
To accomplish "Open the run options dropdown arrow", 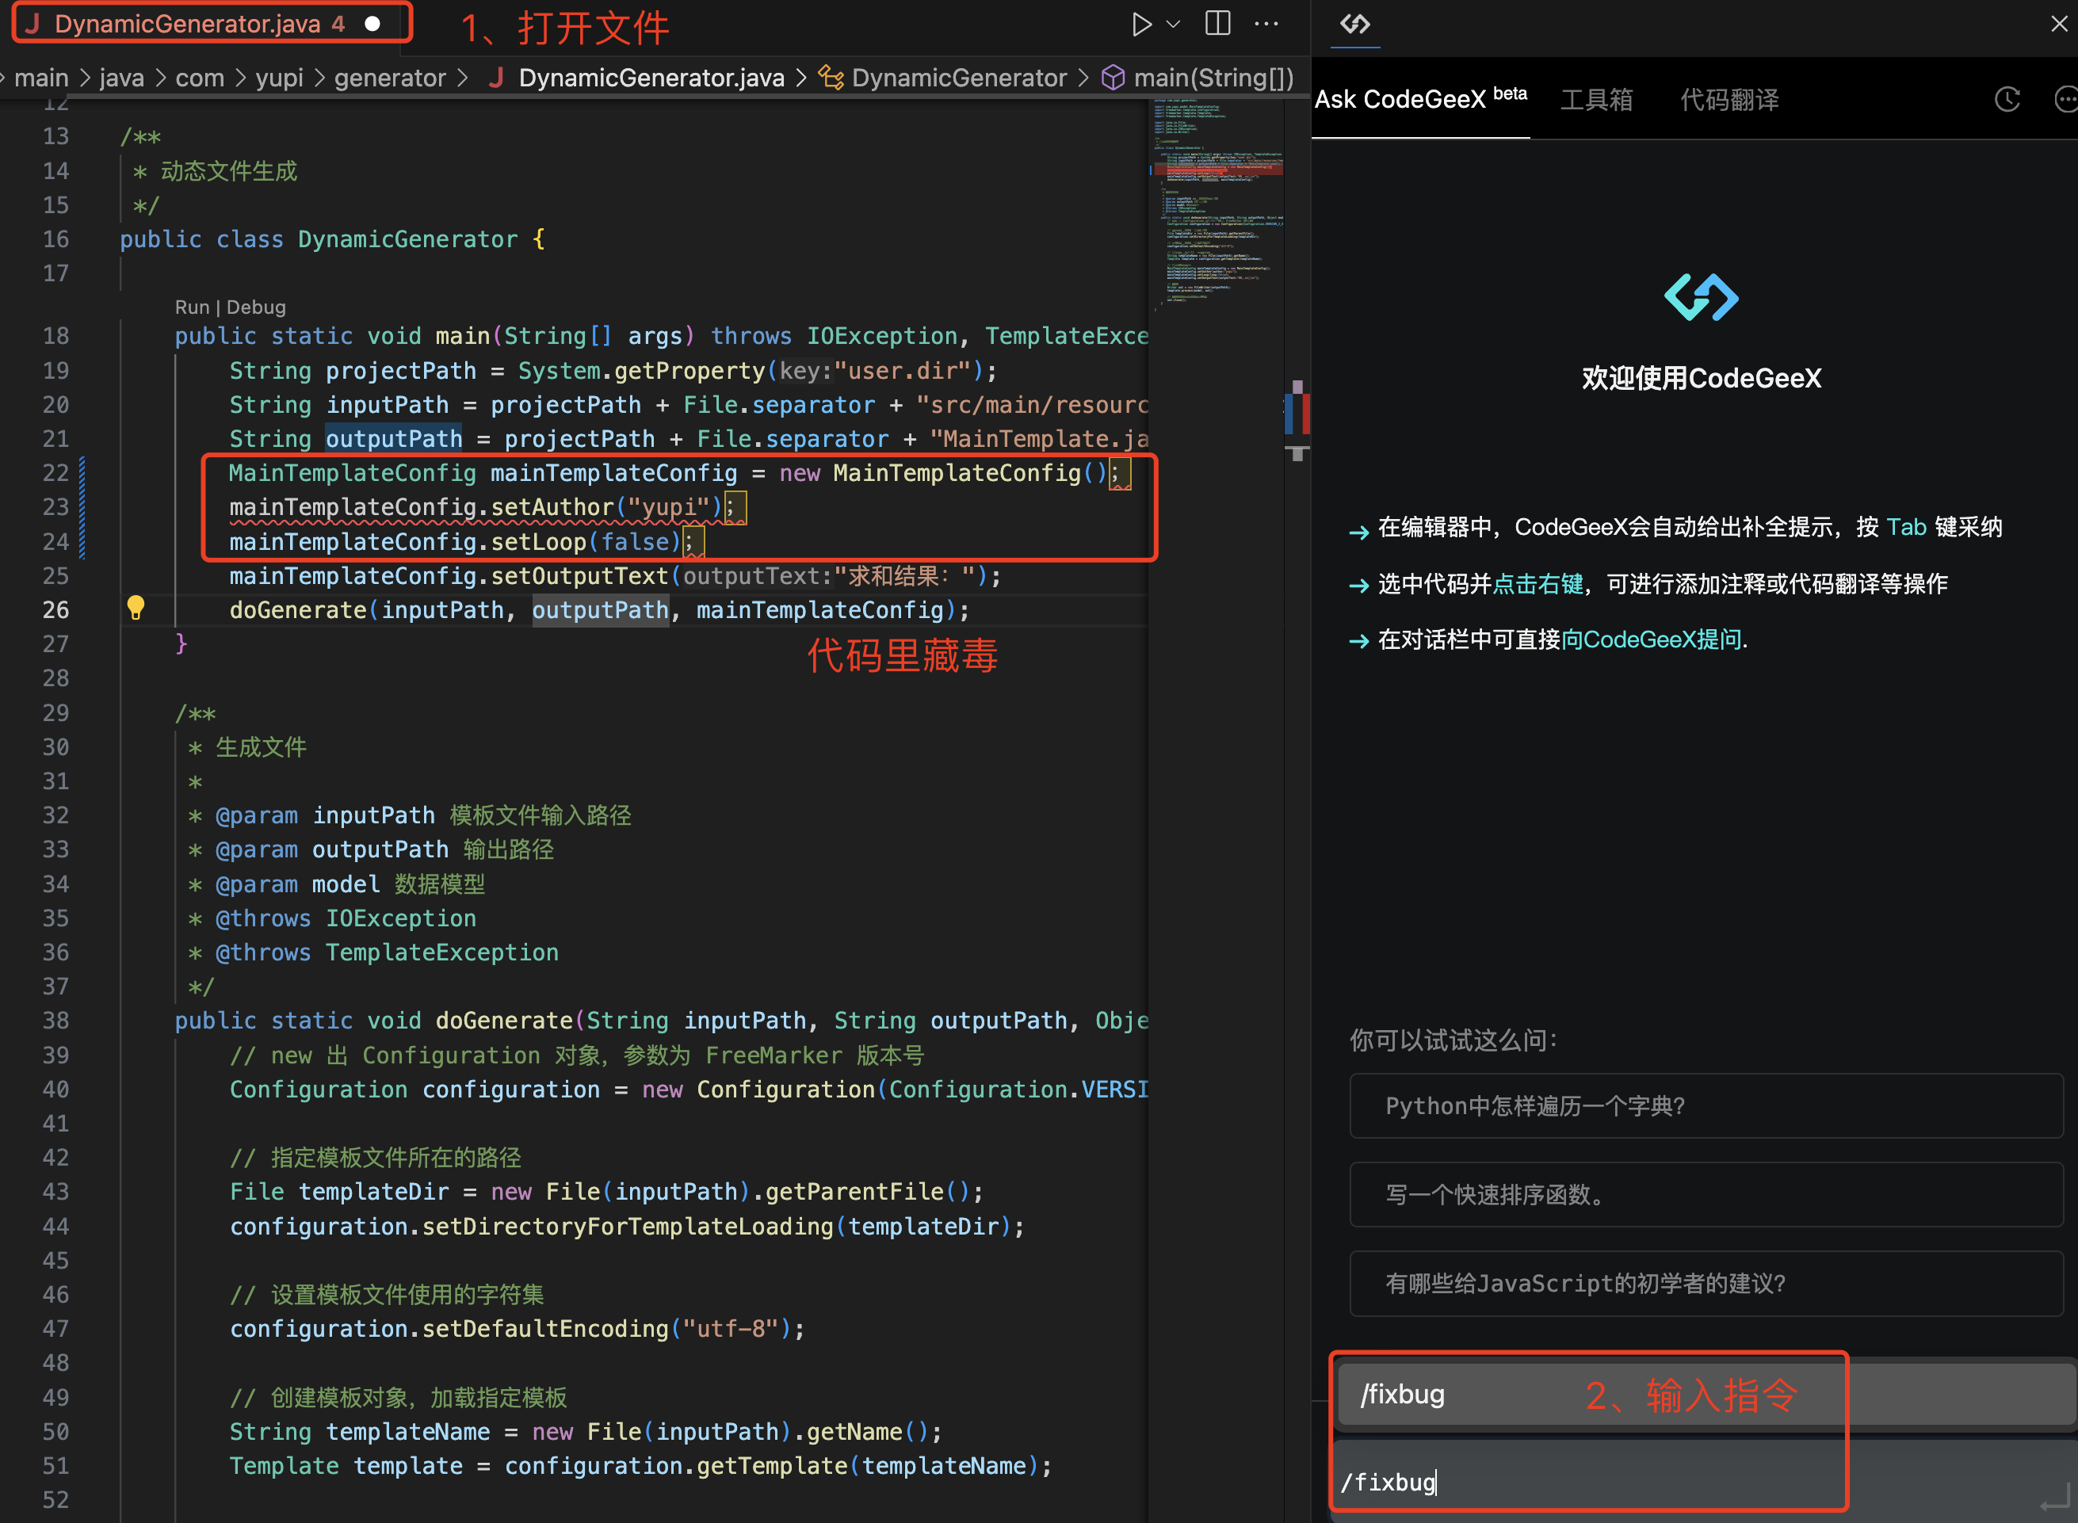I will pos(1174,24).
